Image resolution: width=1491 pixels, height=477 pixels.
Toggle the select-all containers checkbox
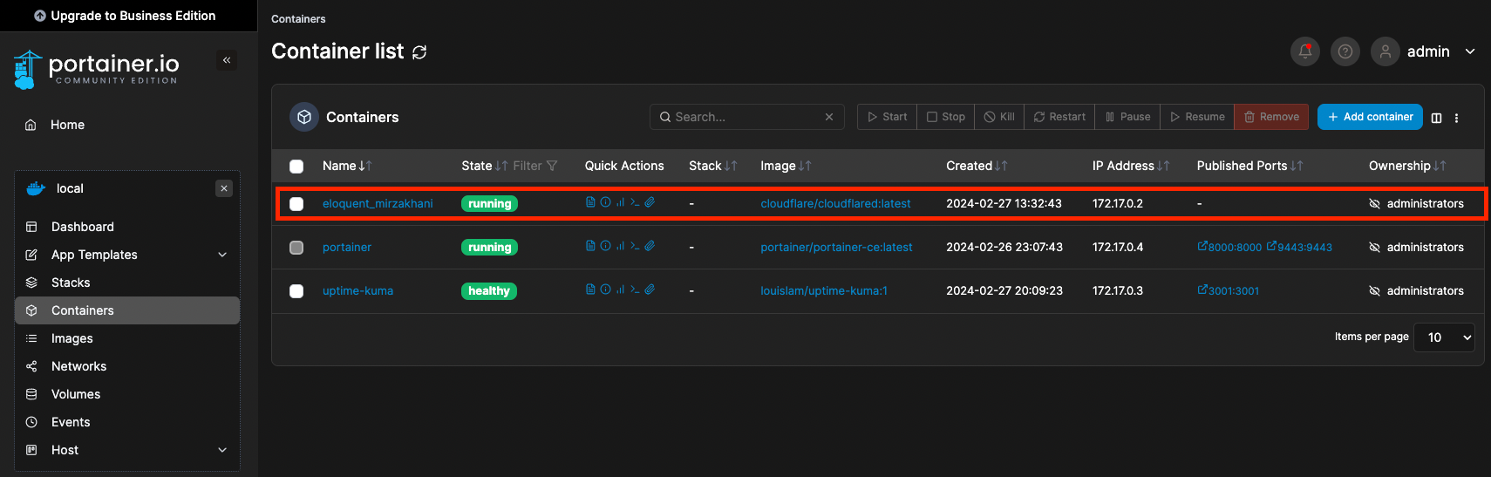296,167
